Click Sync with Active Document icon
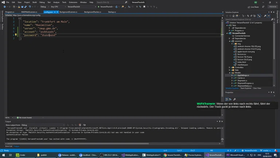The height and width of the screenshot is (158, 280). [248, 16]
